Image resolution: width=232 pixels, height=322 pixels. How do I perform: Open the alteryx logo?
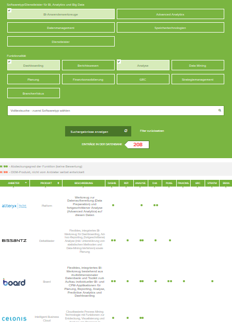tap(14, 206)
